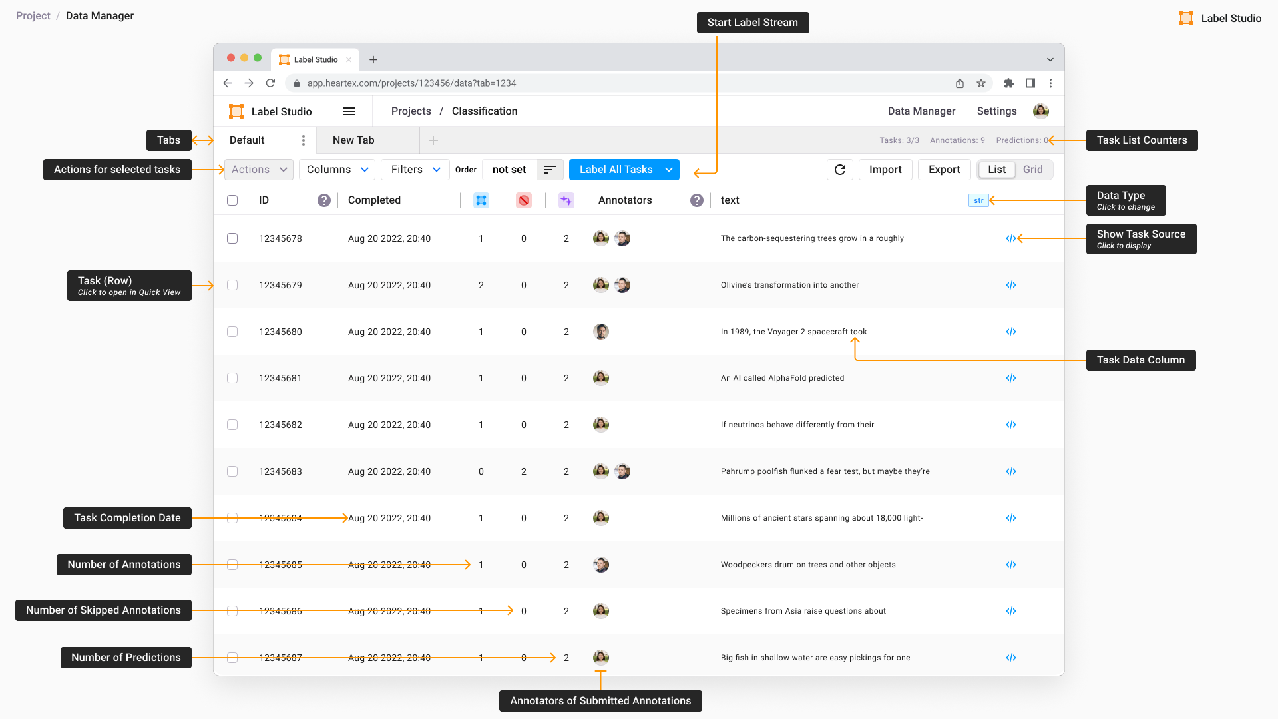Switch to Grid view layout

click(x=1033, y=170)
